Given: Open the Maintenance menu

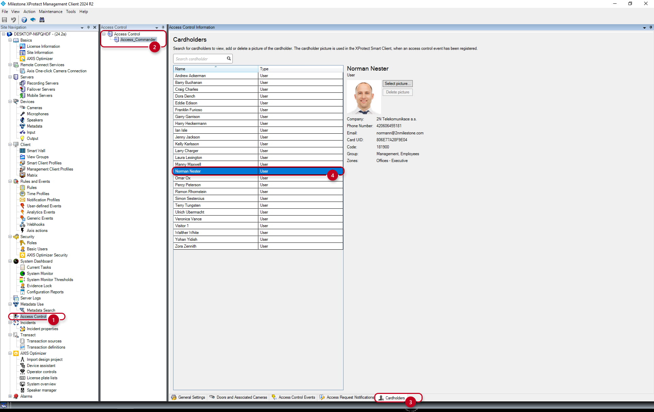Looking at the screenshot, I should 51,12.
